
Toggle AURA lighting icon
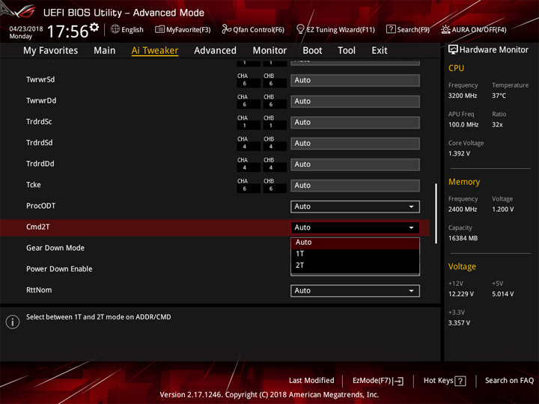pos(445,29)
